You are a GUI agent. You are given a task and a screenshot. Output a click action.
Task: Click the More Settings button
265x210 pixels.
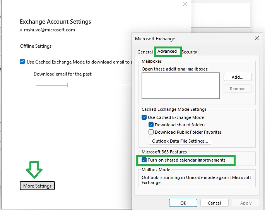38,186
